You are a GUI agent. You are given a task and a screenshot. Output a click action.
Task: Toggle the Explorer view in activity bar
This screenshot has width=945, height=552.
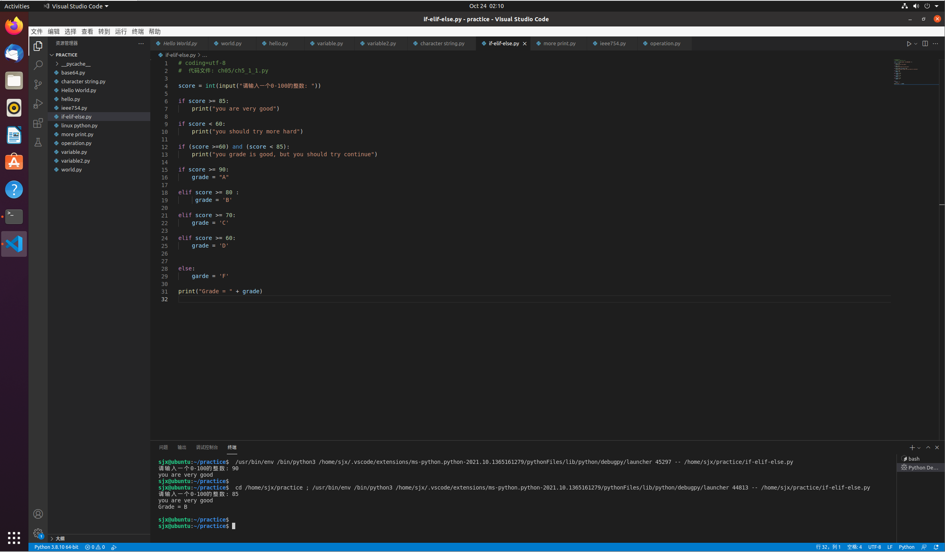coord(38,46)
